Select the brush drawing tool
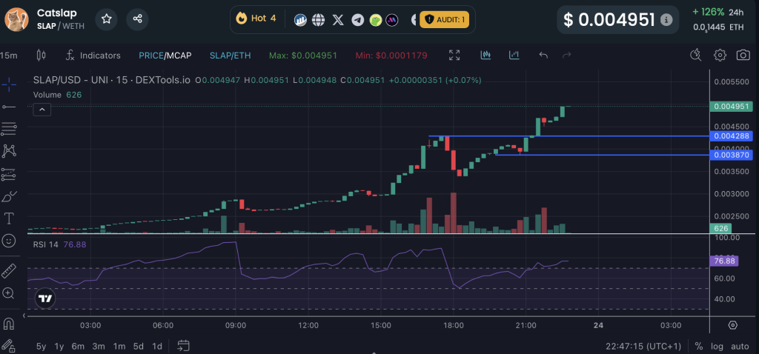759x354 pixels. (x=9, y=196)
